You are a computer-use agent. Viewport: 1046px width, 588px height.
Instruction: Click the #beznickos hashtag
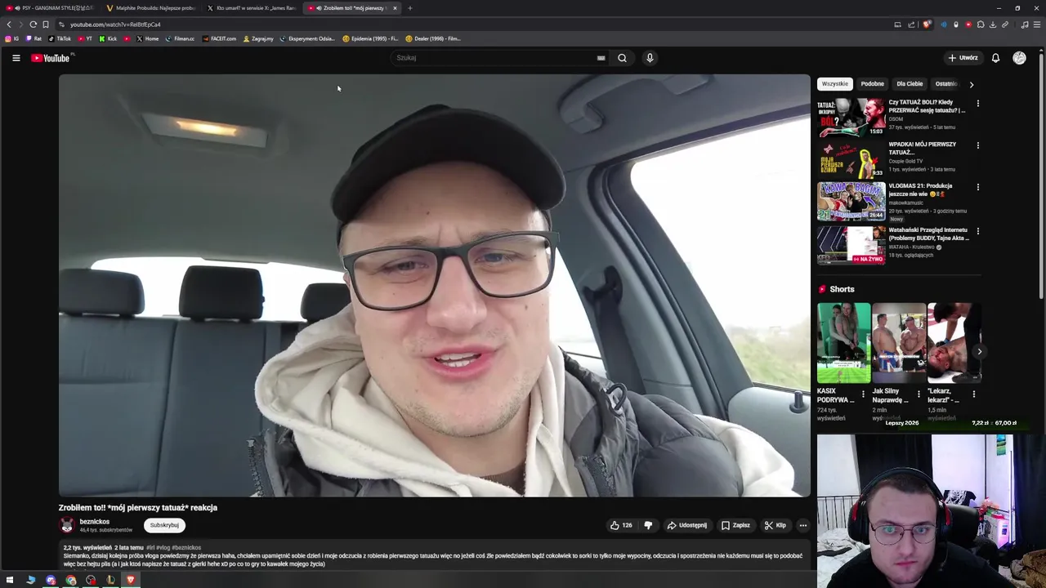pyautogui.click(x=186, y=547)
